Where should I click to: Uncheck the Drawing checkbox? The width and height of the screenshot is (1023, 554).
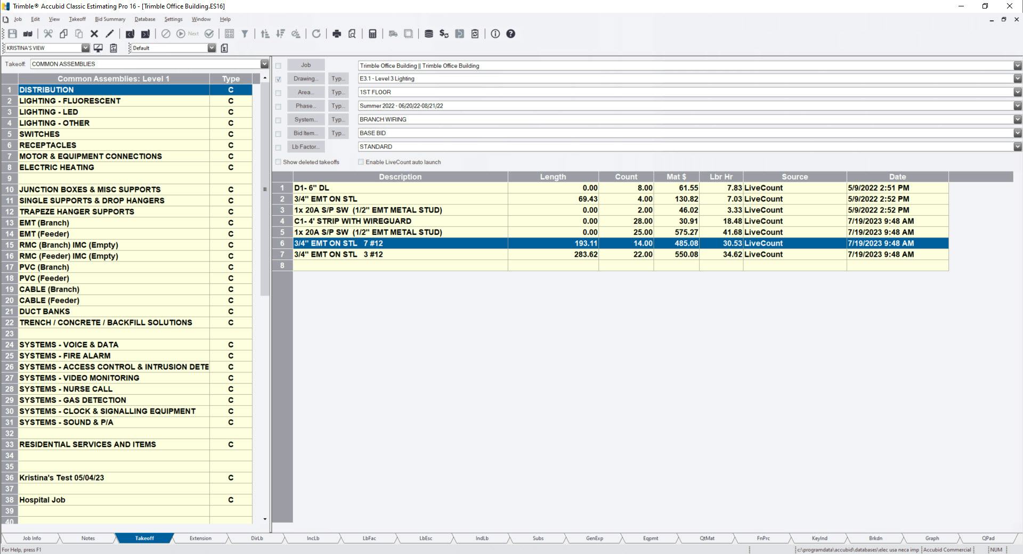point(279,78)
